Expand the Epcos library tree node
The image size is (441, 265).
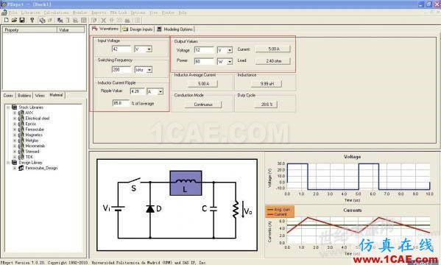(15, 124)
